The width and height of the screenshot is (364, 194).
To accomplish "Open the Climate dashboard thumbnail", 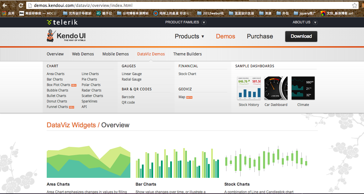I will pos(303,88).
